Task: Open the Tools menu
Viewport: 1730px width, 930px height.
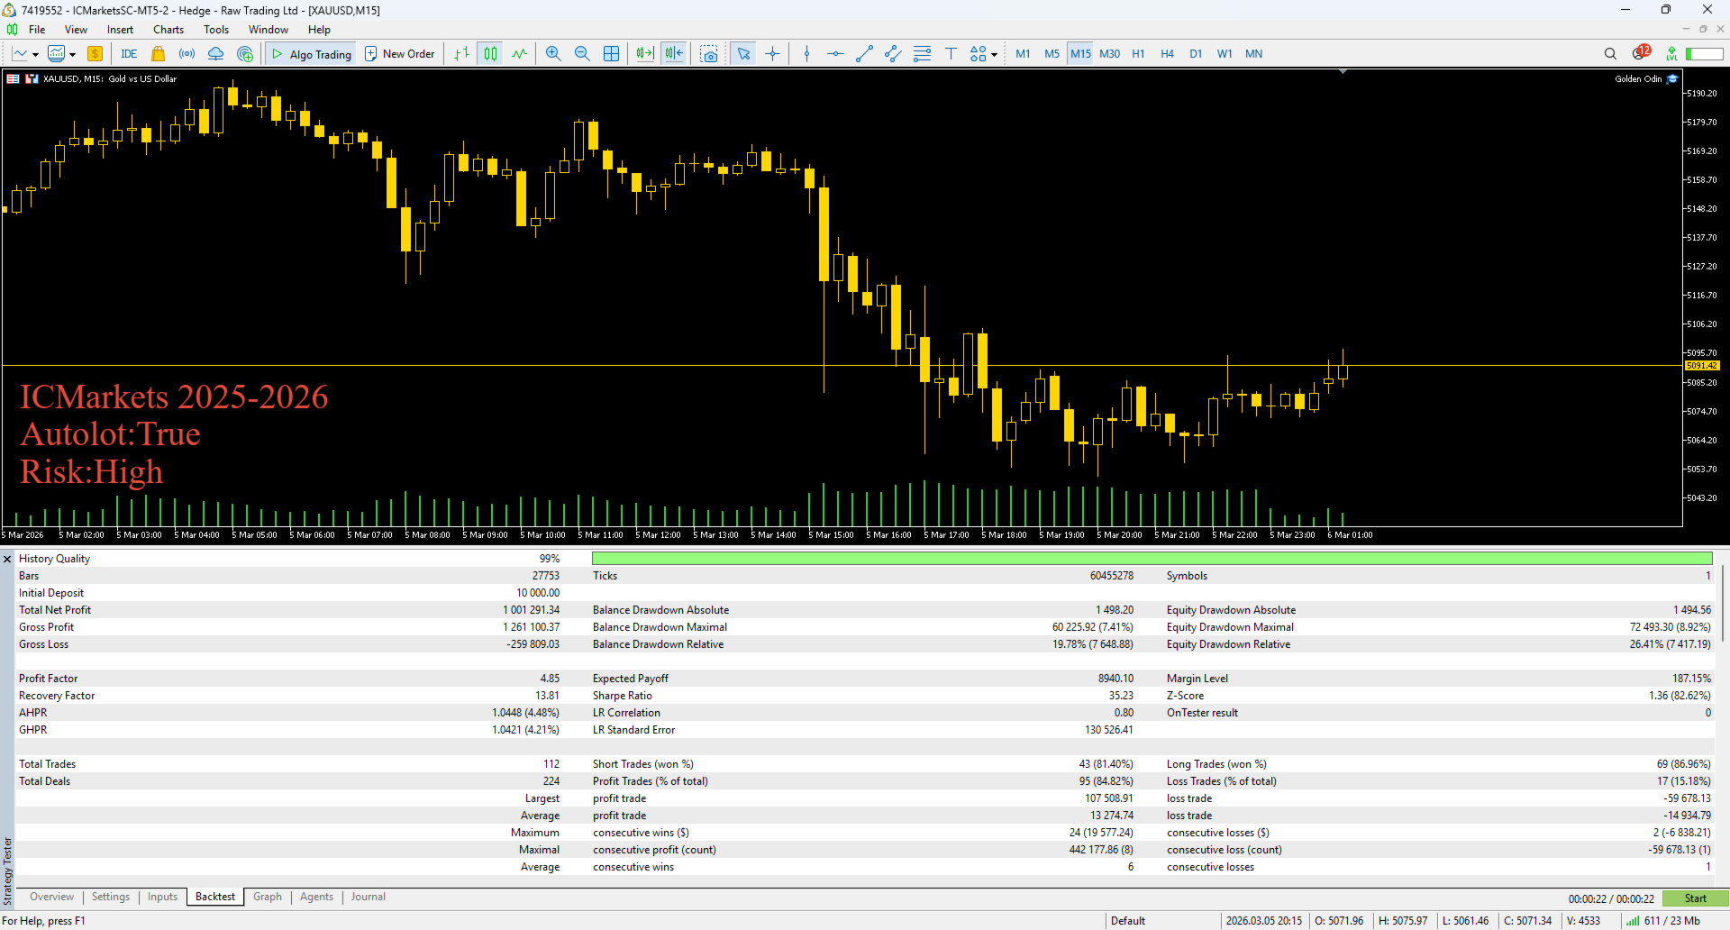Action: (215, 29)
